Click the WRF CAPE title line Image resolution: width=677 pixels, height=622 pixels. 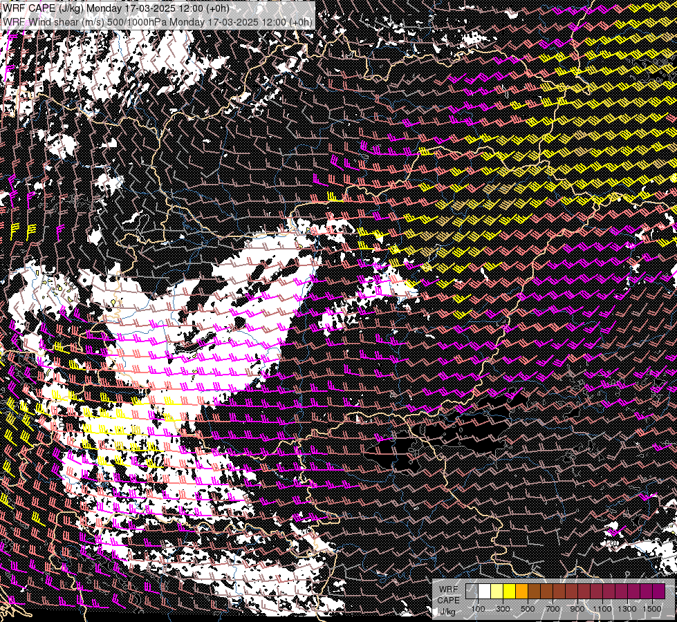pyautogui.click(x=115, y=8)
